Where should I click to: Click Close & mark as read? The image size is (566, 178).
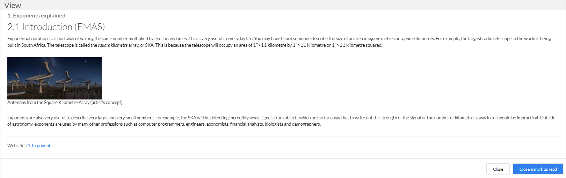538,169
